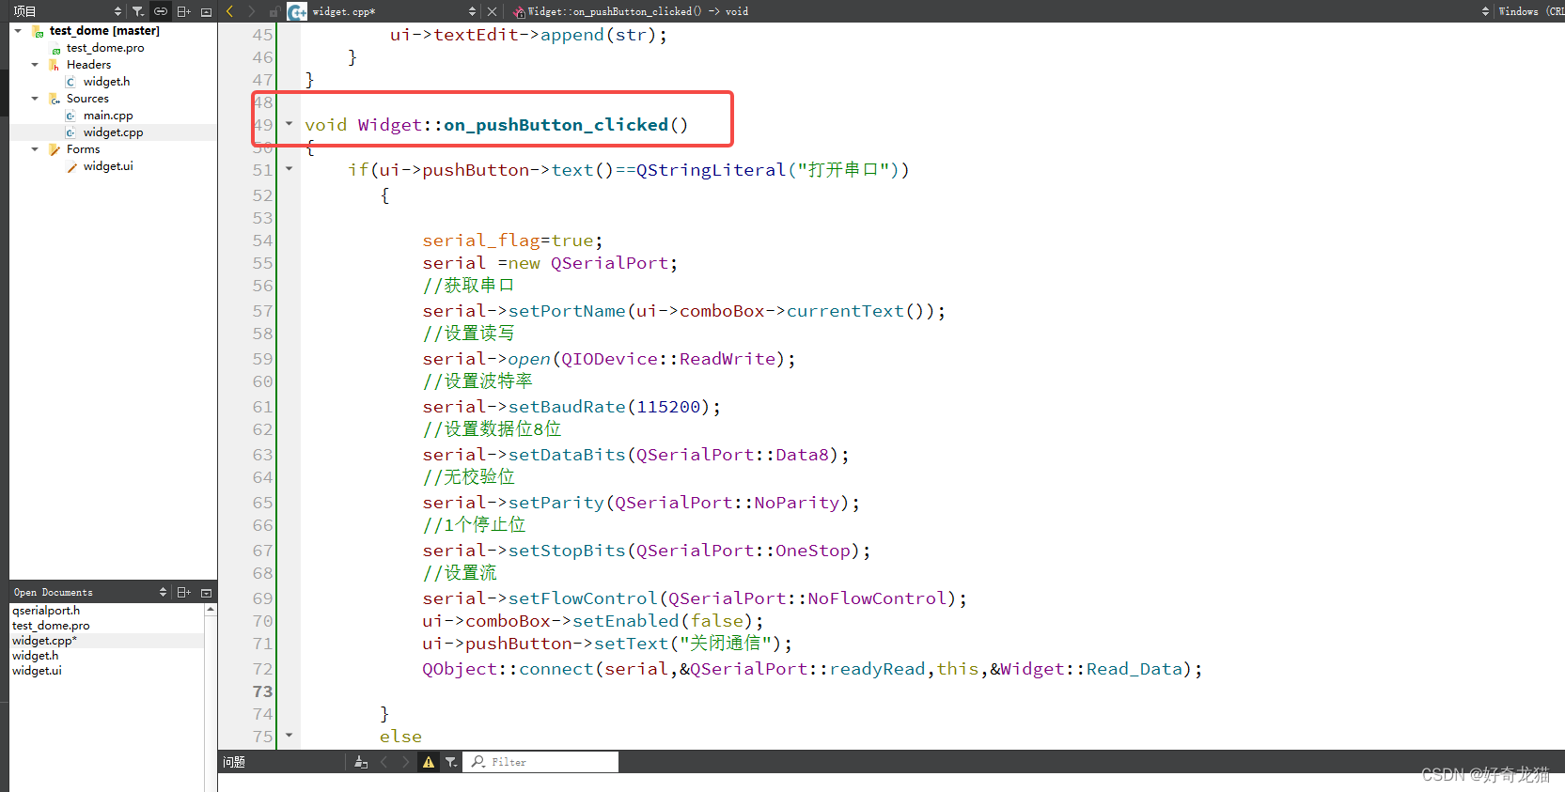Click the setDataBits call on line 63
The height and width of the screenshot is (792, 1565).
635,455
